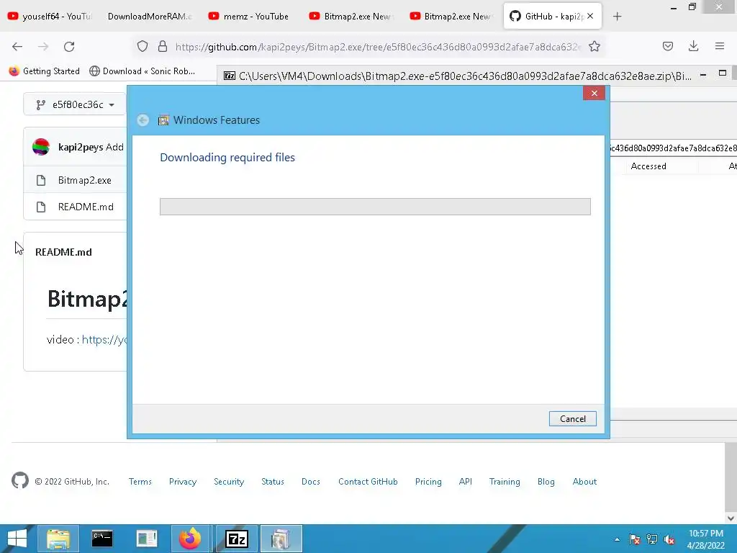Open File Explorer from taskbar

coord(58,539)
